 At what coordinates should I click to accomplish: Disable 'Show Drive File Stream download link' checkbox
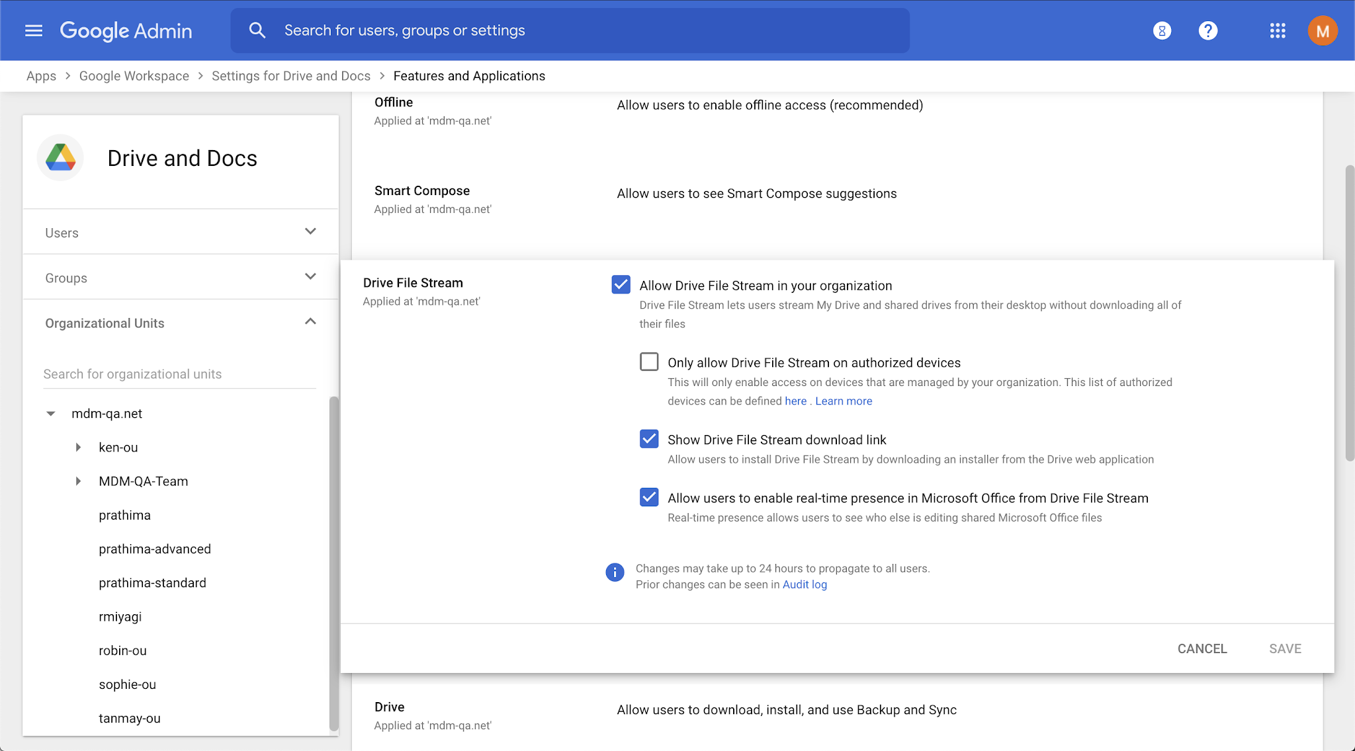coord(649,440)
